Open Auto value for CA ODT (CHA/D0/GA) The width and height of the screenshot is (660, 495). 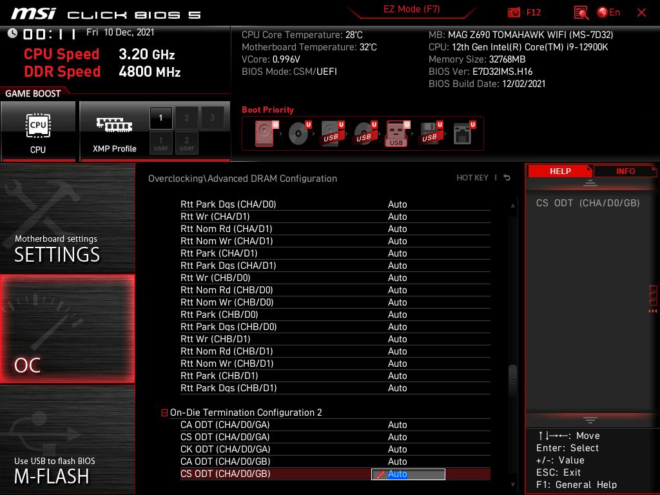pos(397,425)
